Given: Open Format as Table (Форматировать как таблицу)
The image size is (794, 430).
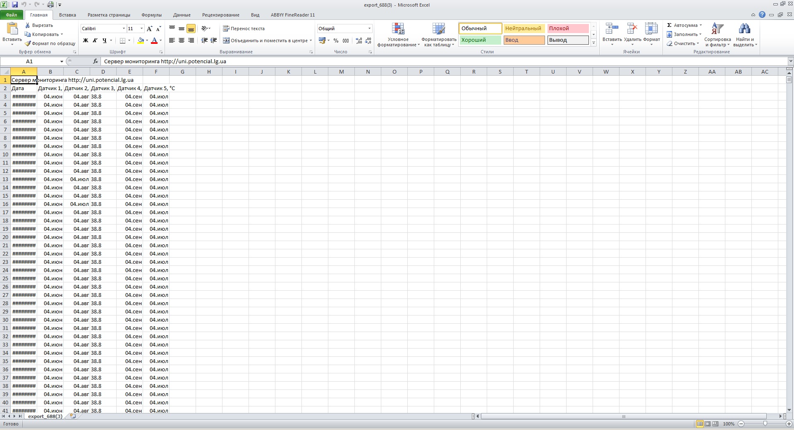Looking at the screenshot, I should (439, 35).
